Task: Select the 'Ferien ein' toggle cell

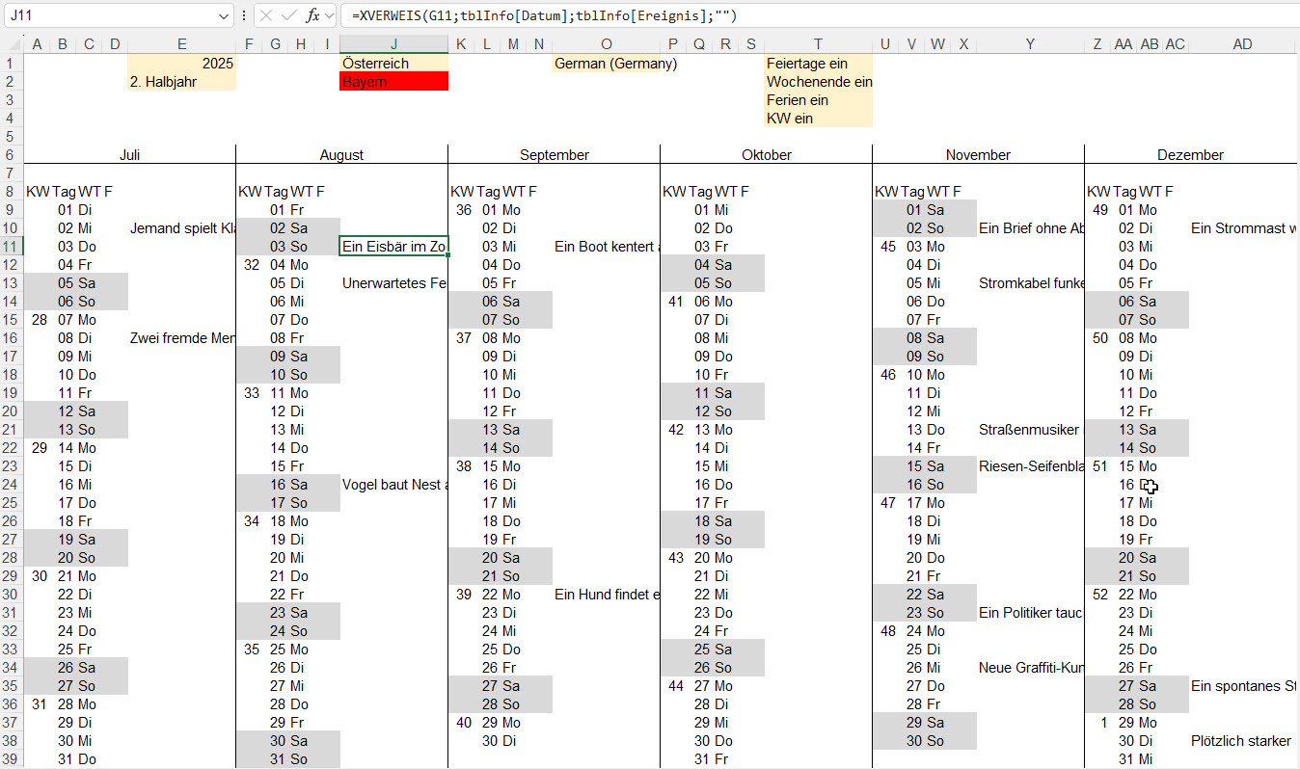Action: [x=818, y=100]
